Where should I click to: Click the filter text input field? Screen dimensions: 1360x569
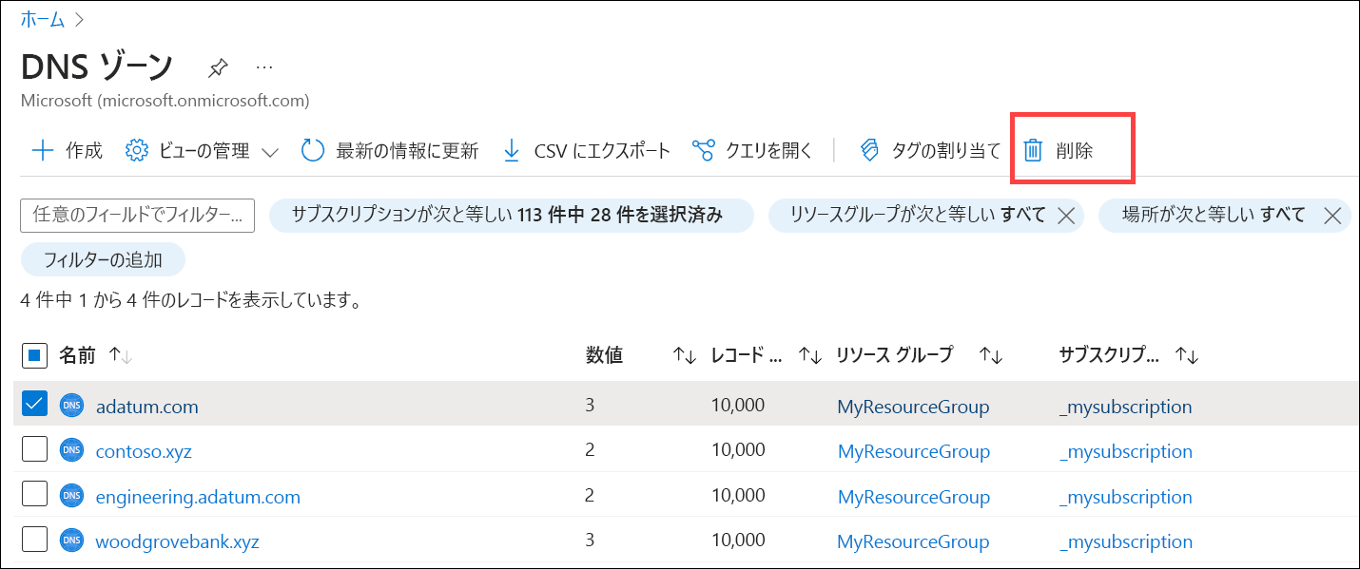pos(136,216)
